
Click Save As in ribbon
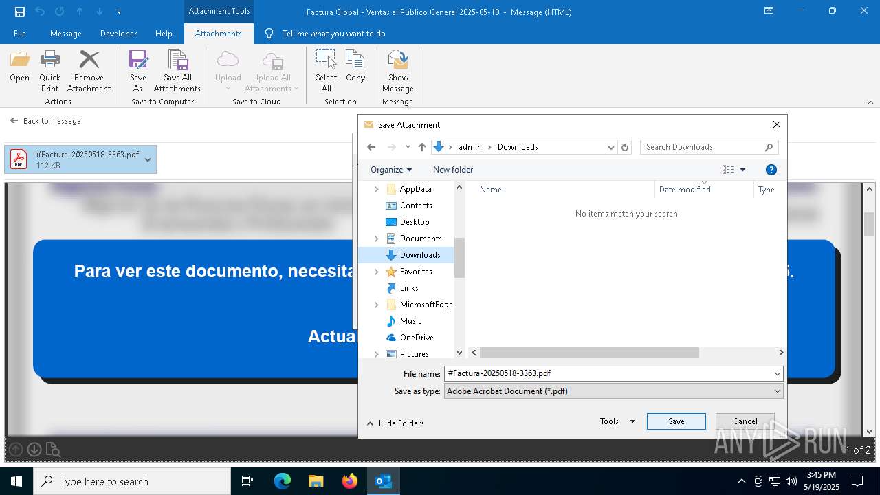click(138, 71)
